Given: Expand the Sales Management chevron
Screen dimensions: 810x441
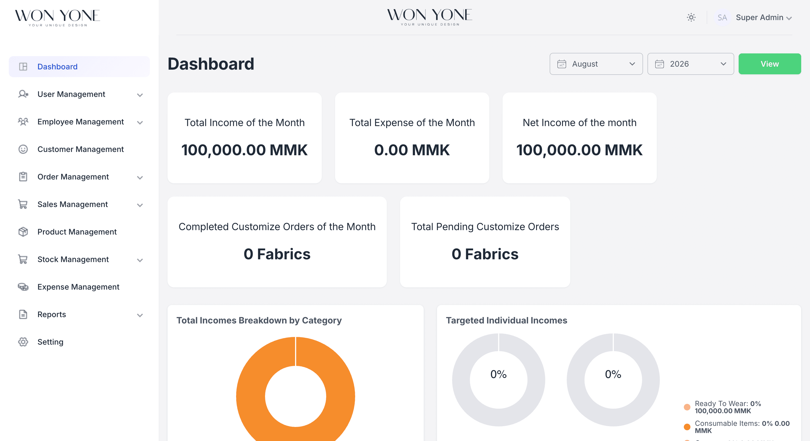Looking at the screenshot, I should (x=140, y=205).
